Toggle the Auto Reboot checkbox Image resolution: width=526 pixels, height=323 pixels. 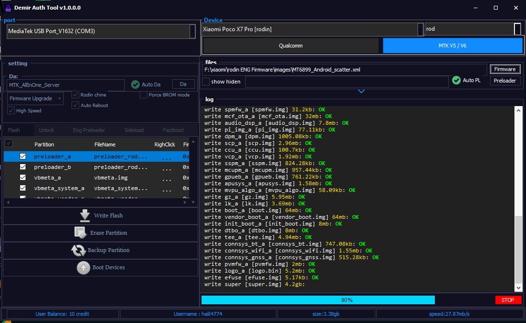point(75,105)
